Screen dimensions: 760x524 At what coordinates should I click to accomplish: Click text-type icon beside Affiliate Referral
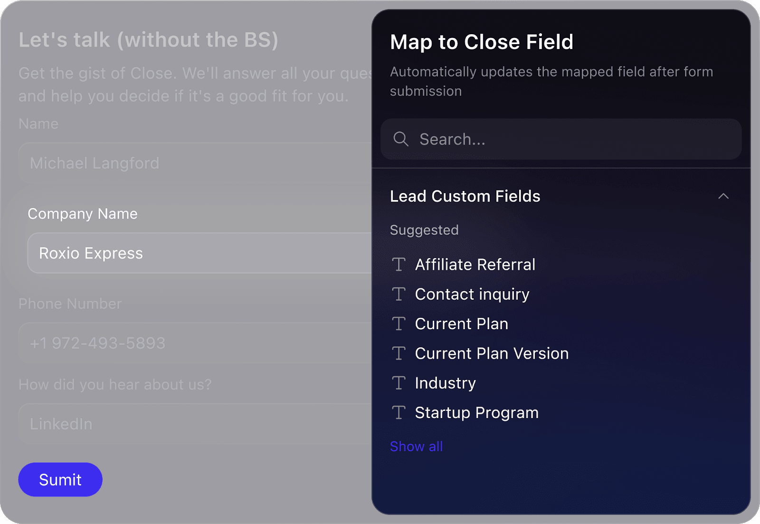(399, 265)
